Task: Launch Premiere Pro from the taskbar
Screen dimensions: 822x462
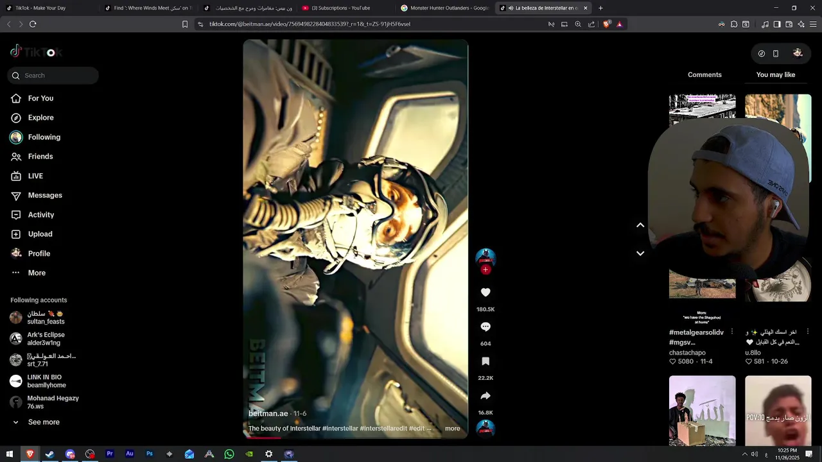Action: pyautogui.click(x=110, y=454)
